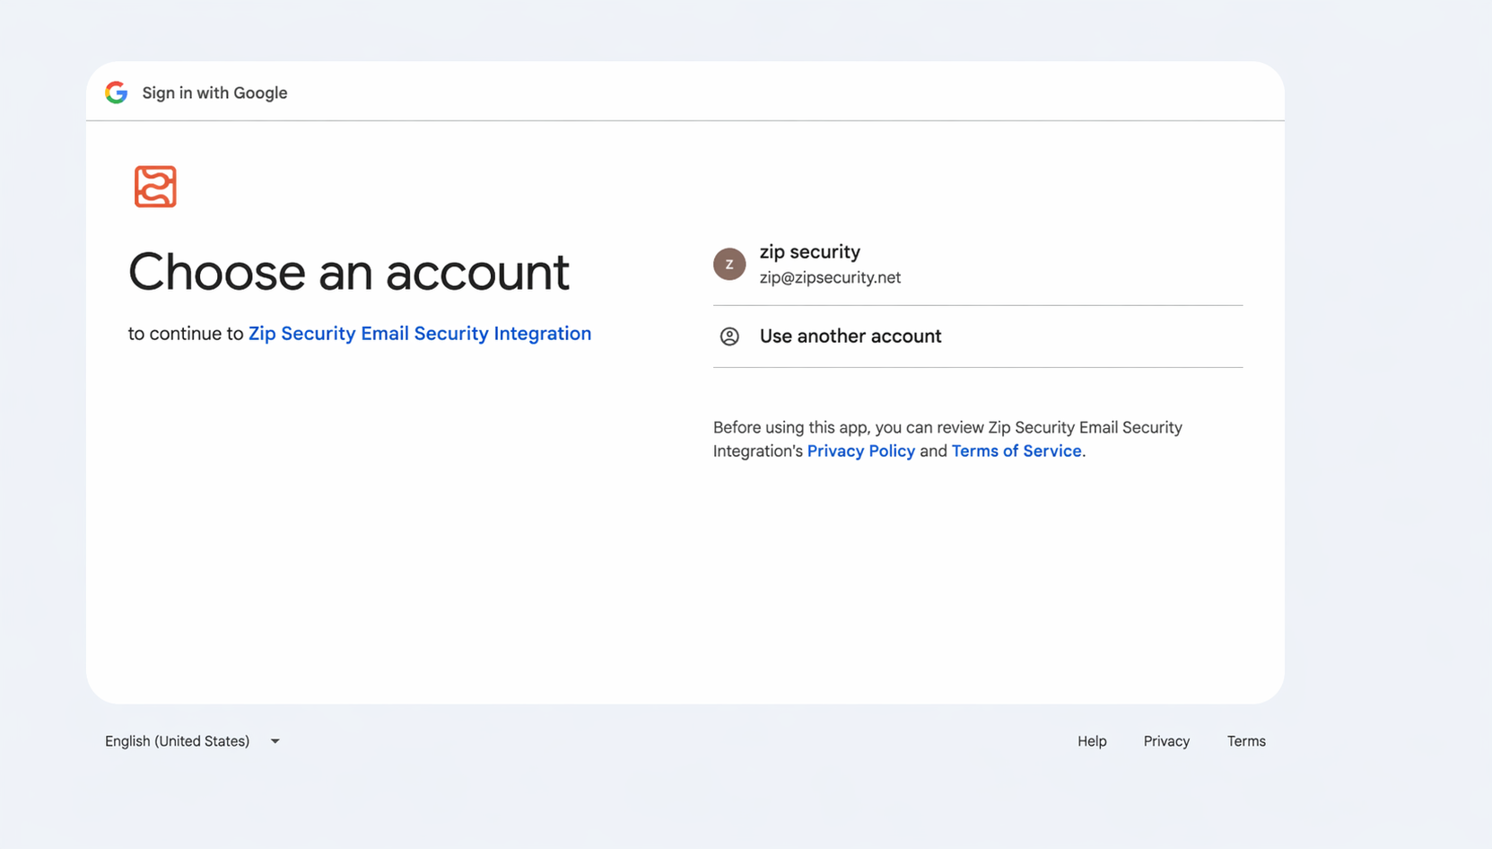Click the Help footer link
Image resolution: width=1492 pixels, height=849 pixels.
[x=1092, y=741]
